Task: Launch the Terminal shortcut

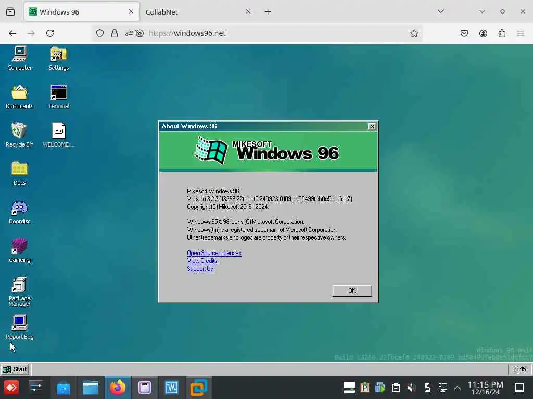Action: (58, 96)
